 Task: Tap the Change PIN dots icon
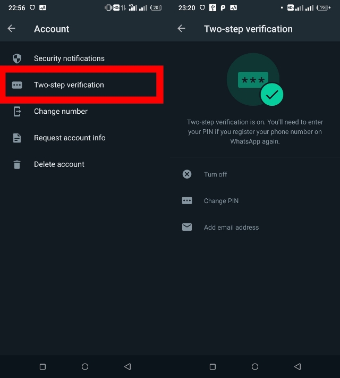187,201
